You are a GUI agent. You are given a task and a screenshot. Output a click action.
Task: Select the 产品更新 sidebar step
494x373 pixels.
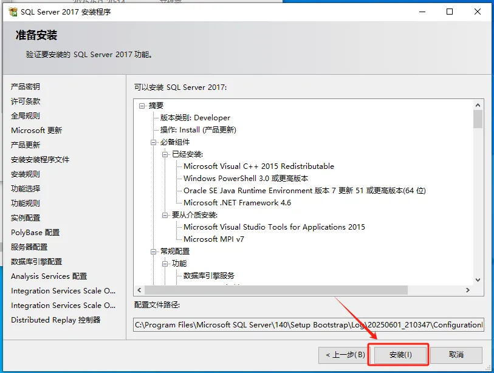pos(26,145)
